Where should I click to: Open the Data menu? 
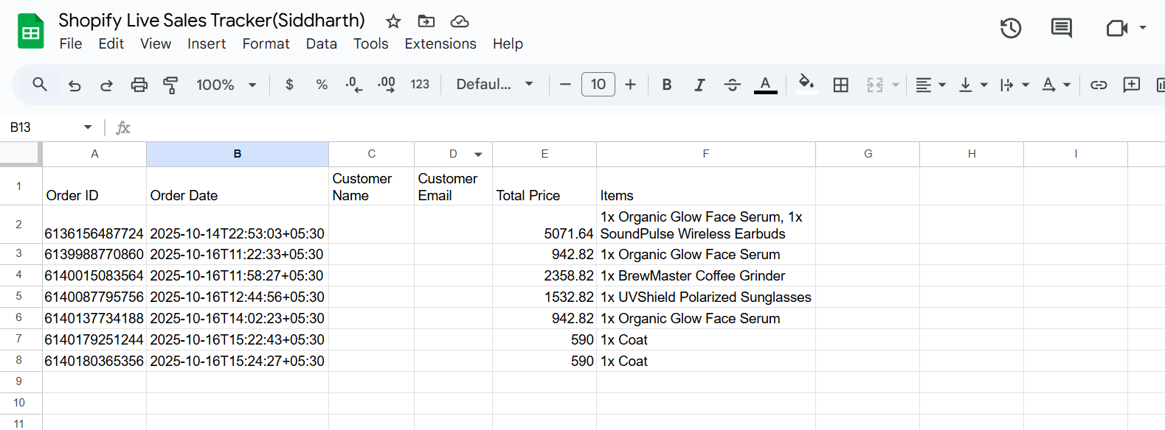321,43
